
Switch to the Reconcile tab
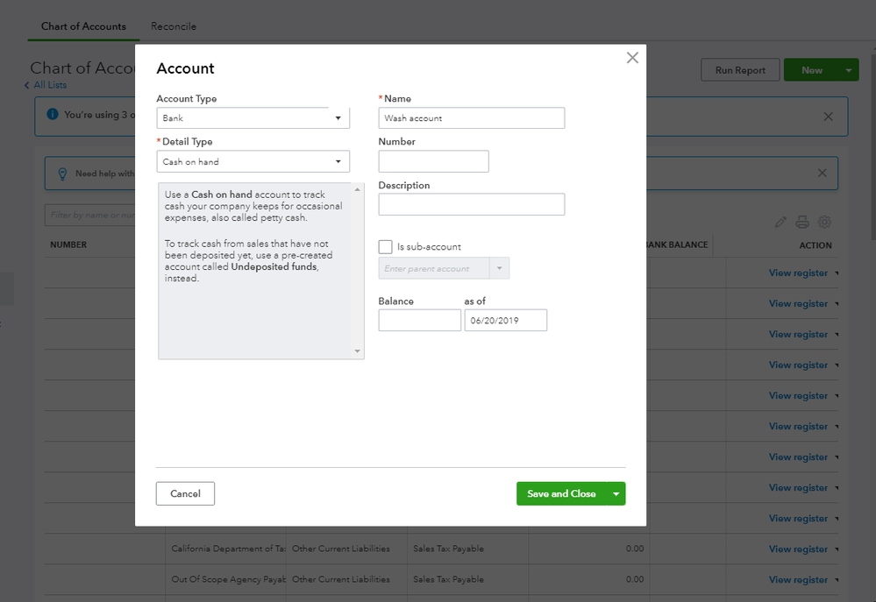[x=174, y=26]
